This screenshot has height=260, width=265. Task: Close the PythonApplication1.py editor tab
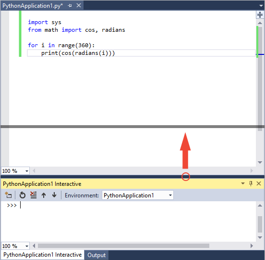[x=79, y=5]
